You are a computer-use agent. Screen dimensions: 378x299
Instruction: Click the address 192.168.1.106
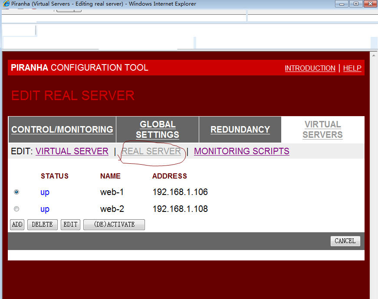pos(180,192)
